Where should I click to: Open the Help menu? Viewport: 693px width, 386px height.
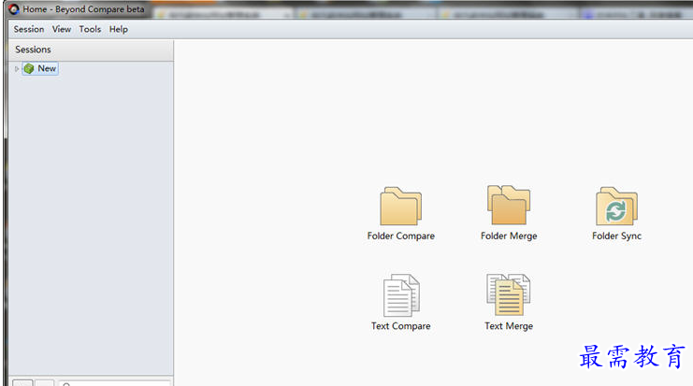click(119, 29)
